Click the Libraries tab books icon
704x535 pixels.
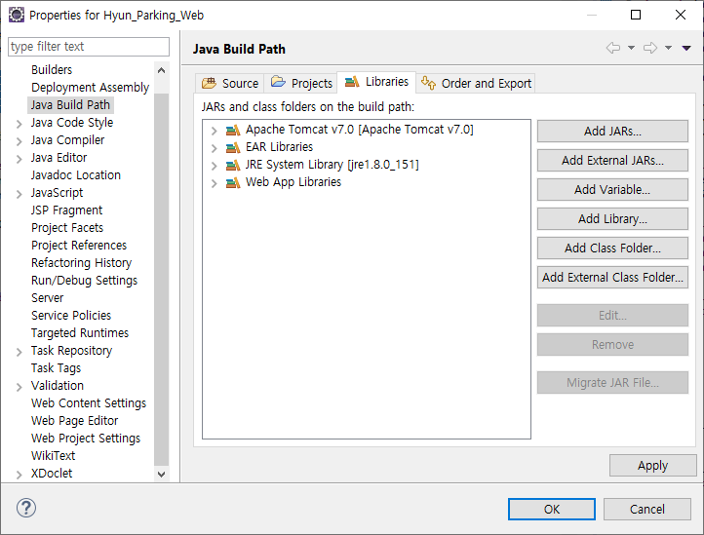pyautogui.click(x=352, y=82)
